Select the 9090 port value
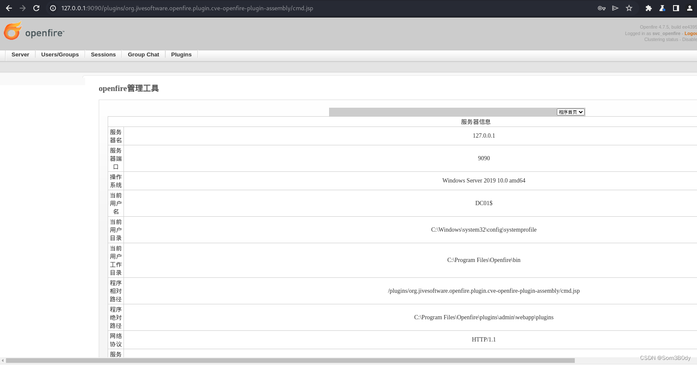Screen dimensions: 697x365 pos(484,158)
